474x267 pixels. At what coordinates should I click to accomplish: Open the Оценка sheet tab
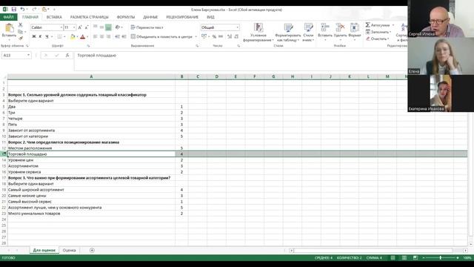coord(69,250)
